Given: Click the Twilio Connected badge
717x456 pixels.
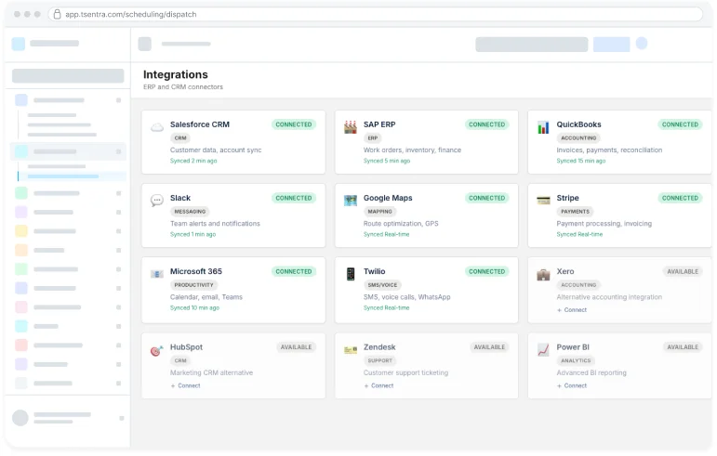Looking at the screenshot, I should click(x=487, y=271).
